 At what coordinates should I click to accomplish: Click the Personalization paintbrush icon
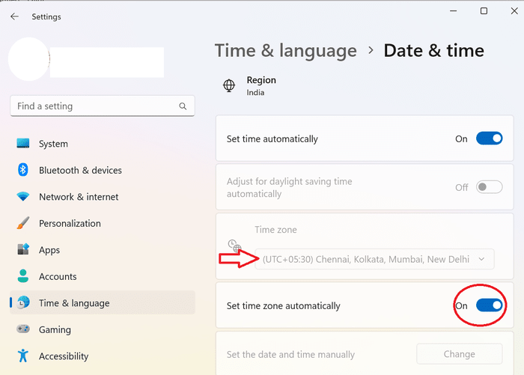point(23,223)
